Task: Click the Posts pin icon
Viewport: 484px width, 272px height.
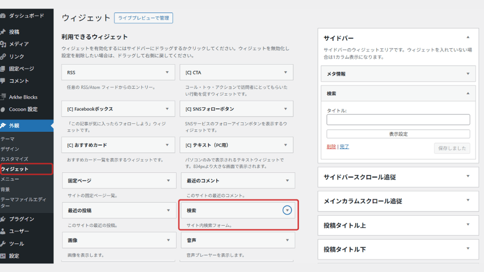Action: click(3, 32)
